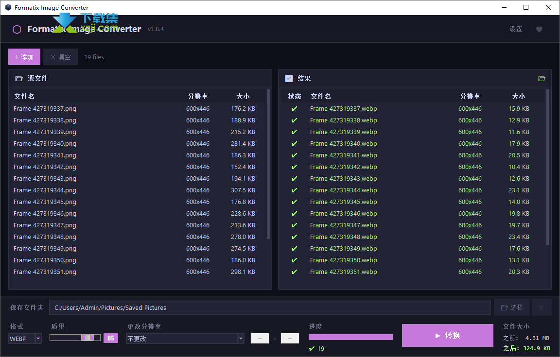Select Frame 427319339.png in source list
560x357 pixels.
tap(139, 132)
